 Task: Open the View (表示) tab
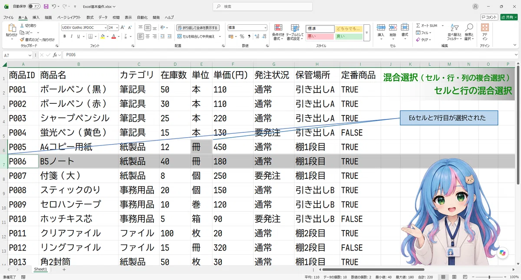point(128,17)
